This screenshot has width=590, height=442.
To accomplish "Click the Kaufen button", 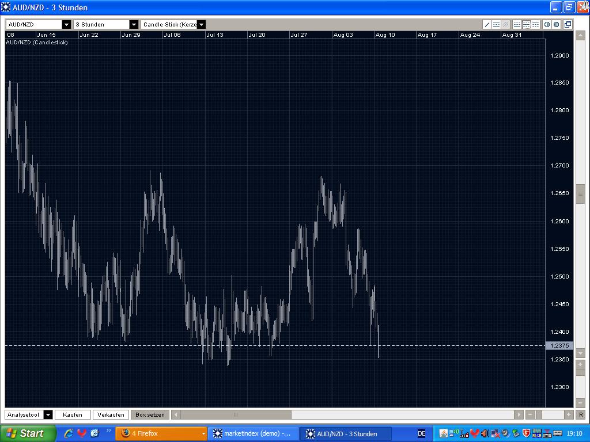I will pos(73,414).
